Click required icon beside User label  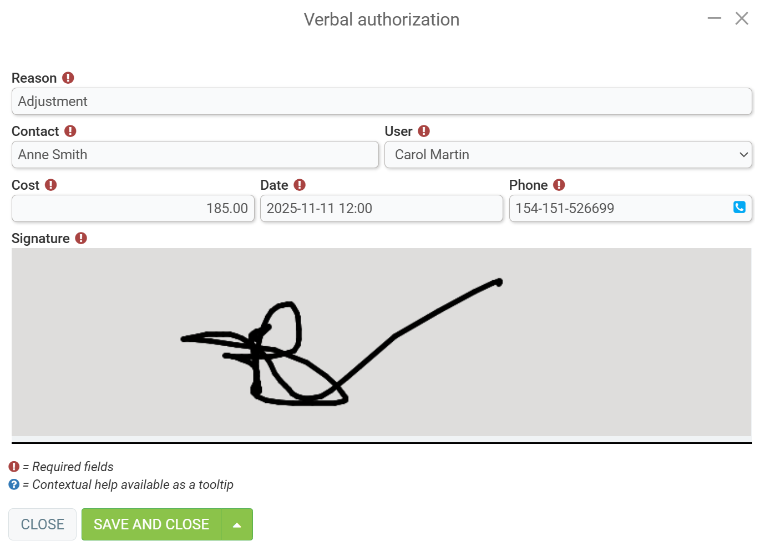tap(424, 131)
